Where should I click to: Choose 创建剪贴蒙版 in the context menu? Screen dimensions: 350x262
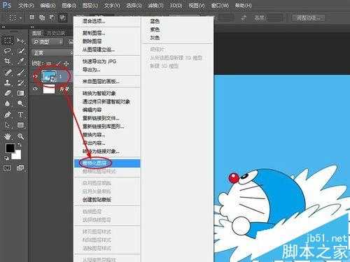(x=107, y=200)
